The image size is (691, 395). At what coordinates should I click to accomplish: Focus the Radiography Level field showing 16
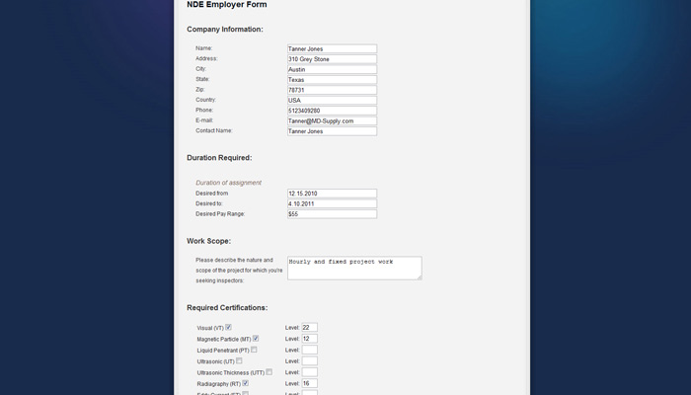click(x=309, y=383)
